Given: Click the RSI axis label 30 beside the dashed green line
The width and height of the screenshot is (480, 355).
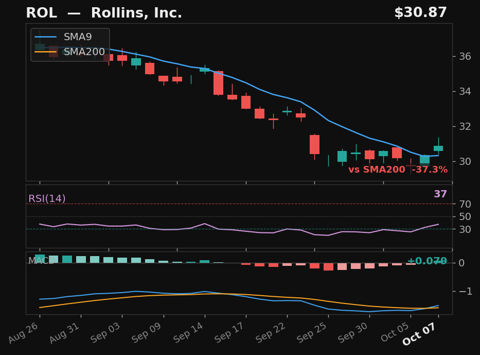Looking at the screenshot, I should coord(465,229).
